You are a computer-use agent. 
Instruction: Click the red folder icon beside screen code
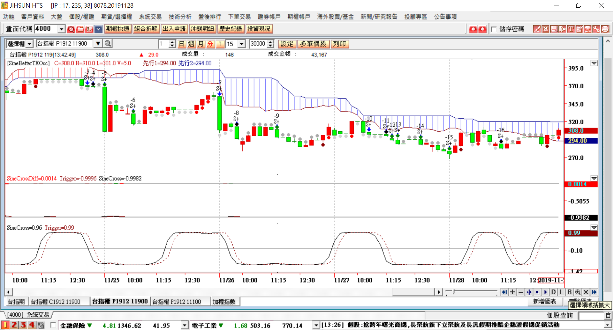tap(80, 29)
